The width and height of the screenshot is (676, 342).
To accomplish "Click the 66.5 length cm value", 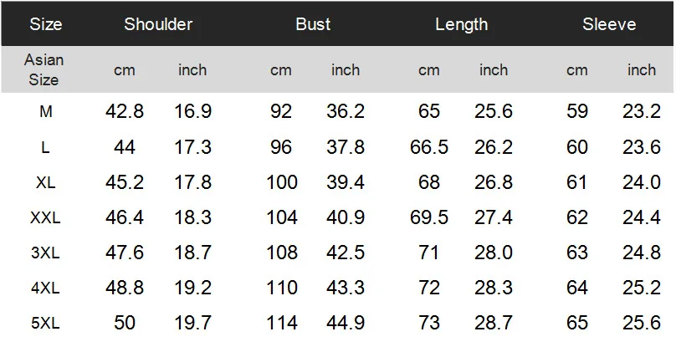I will (x=429, y=147).
